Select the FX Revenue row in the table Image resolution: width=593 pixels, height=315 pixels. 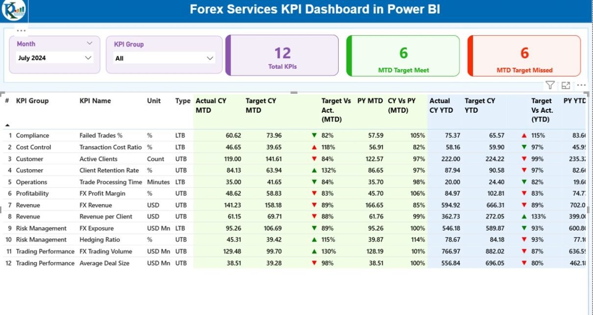(x=96, y=205)
